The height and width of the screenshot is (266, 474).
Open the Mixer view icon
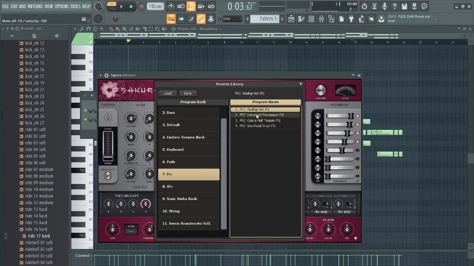(x=321, y=19)
